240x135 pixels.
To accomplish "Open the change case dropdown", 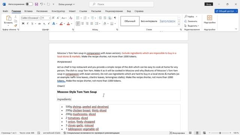I will click(64, 18).
